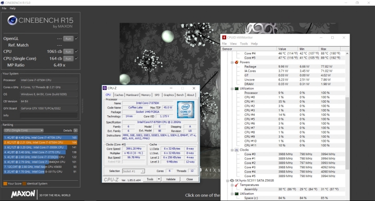Open the HWMonitor Tools menu
The image size is (375, 201).
pos(244,44)
